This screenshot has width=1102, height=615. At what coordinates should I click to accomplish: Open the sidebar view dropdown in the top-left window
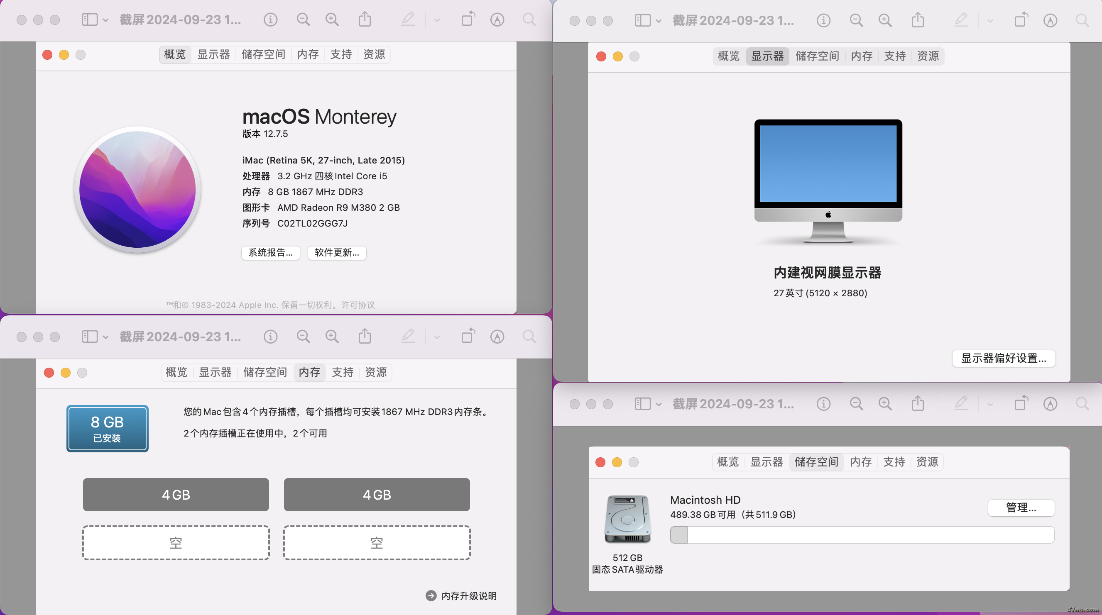point(105,20)
